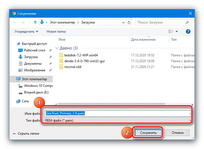Open "Тип файла" PEM-файл dropdown
Image resolution: width=204 pixels, height=149 pixels.
118,121
